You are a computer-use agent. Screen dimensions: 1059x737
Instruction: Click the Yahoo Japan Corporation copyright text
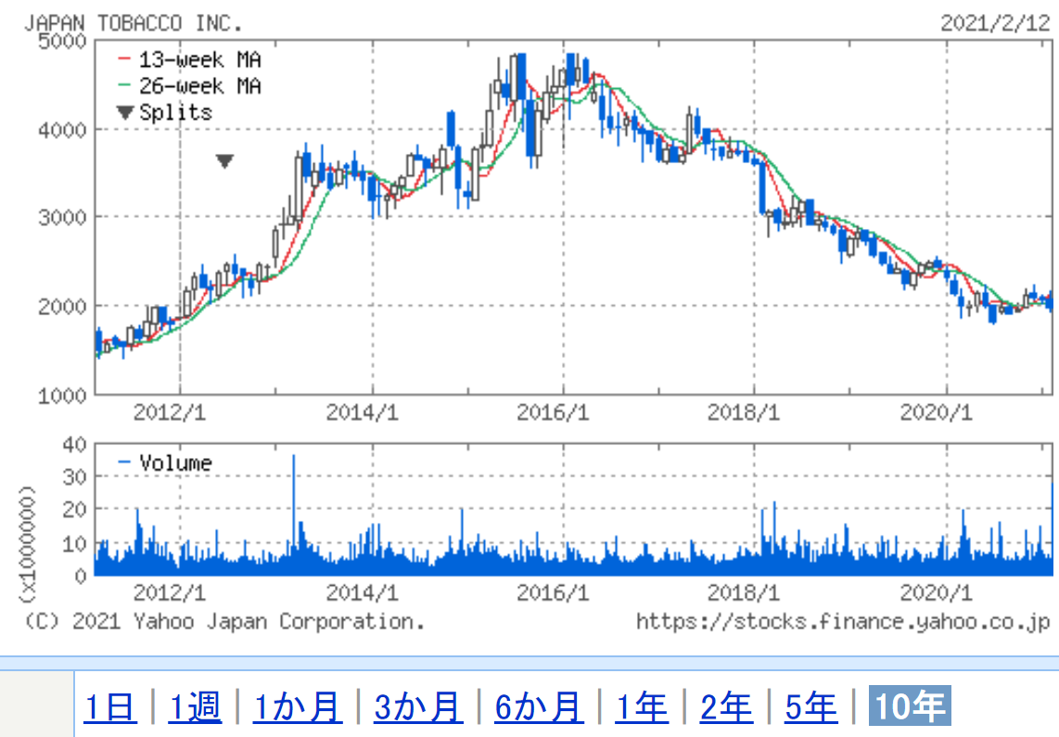[x=224, y=622]
